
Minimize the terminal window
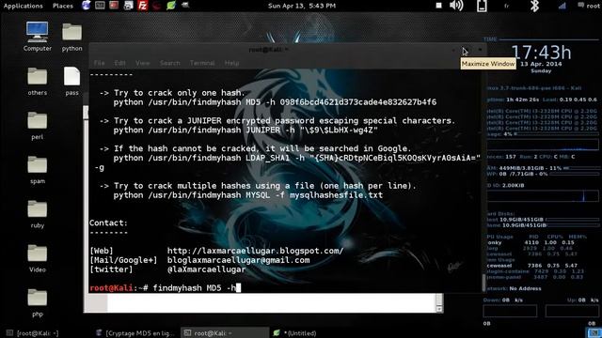(x=453, y=50)
